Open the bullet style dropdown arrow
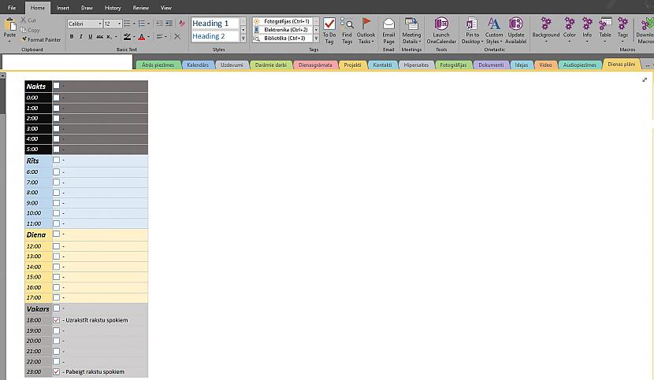Viewport: 654px width, 380px height. tap(133, 24)
